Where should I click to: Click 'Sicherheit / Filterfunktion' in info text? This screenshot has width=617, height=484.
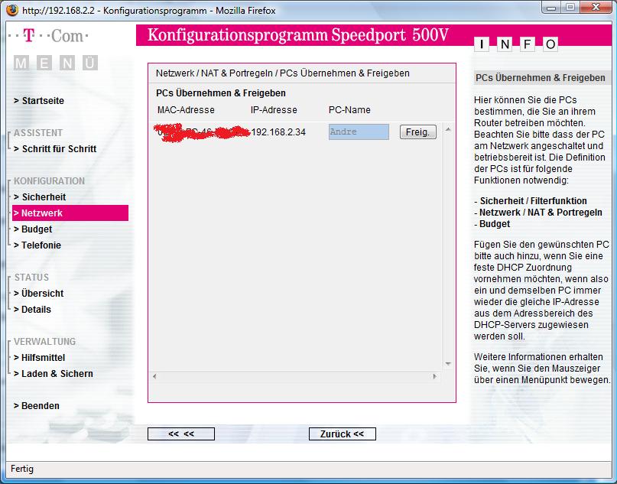coord(533,201)
